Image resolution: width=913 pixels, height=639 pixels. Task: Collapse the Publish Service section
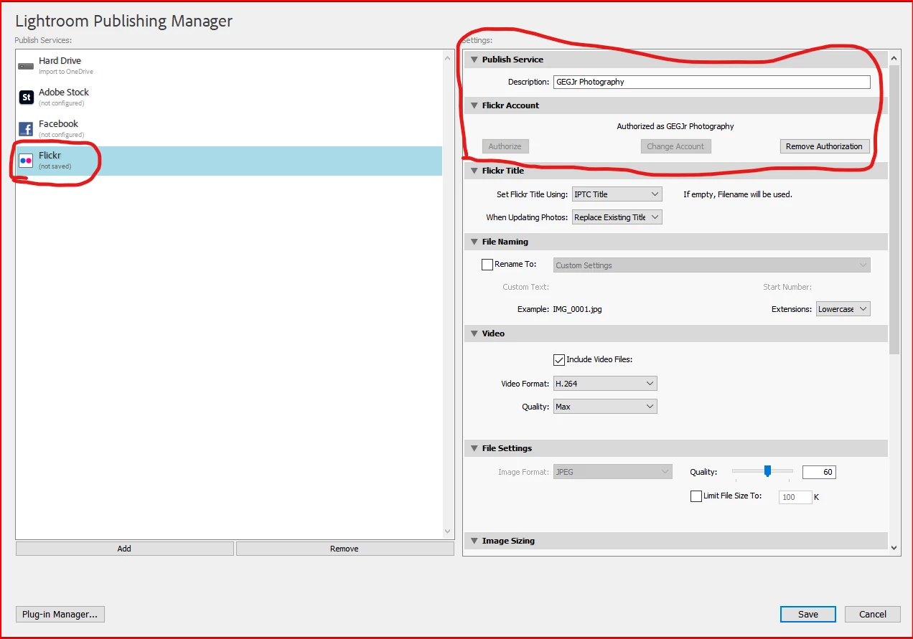[474, 60]
